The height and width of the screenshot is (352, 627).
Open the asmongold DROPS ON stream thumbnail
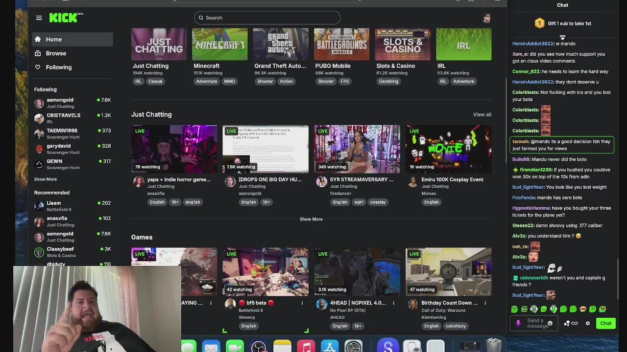click(265, 149)
